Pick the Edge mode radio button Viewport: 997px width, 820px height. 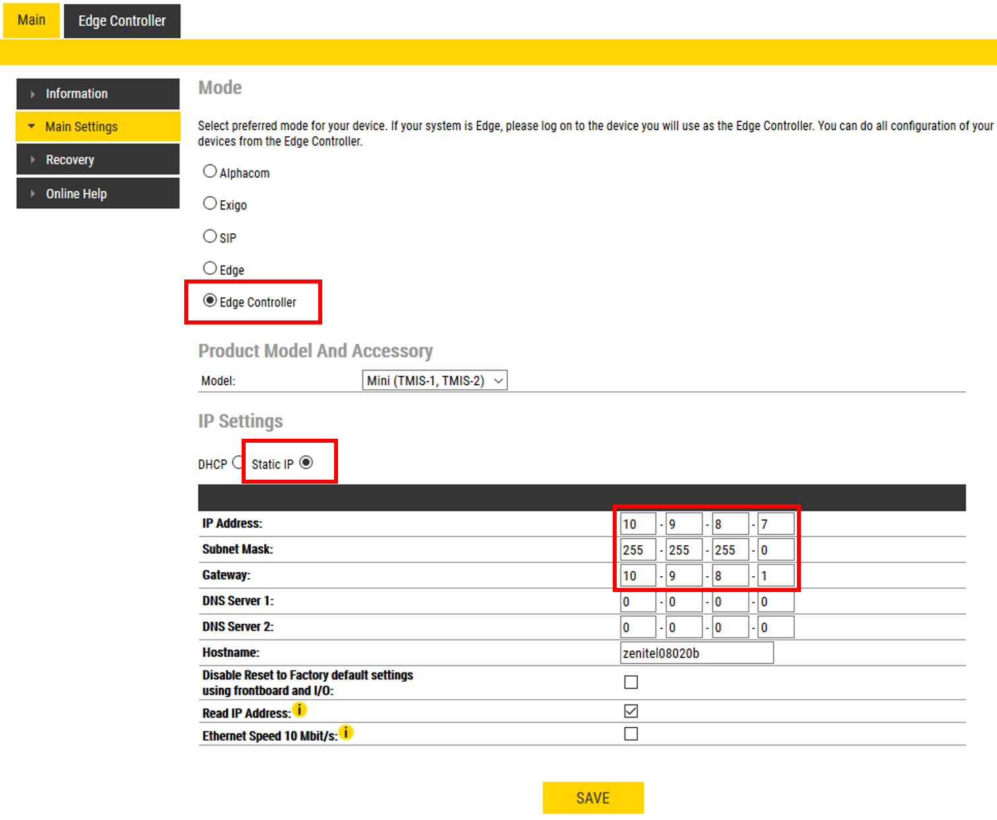click(x=210, y=268)
